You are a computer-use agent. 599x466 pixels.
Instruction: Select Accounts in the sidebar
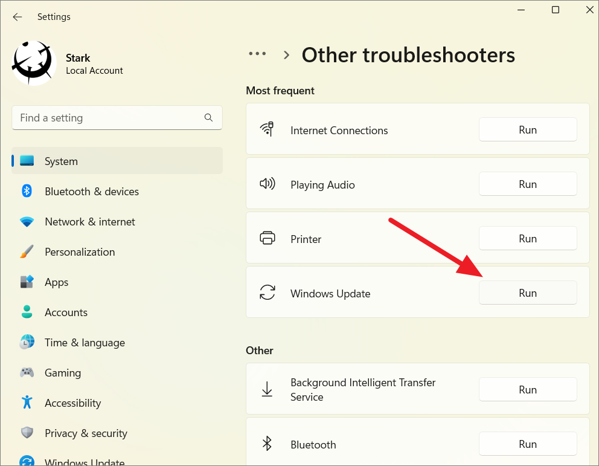click(117, 312)
